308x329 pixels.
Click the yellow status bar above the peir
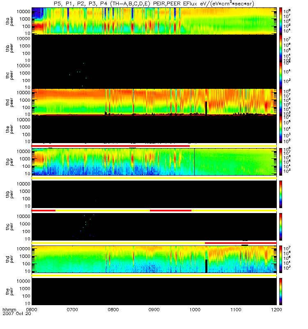154,275
